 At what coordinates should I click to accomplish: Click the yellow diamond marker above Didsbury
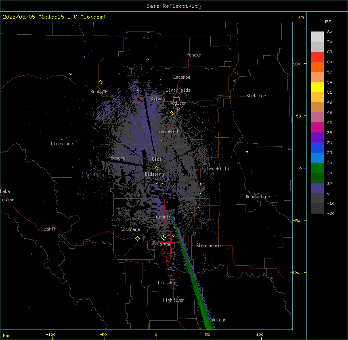[157, 168]
